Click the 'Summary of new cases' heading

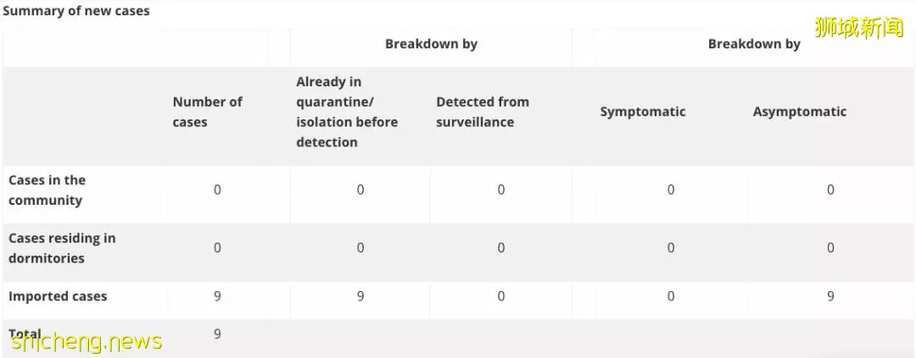76,11
